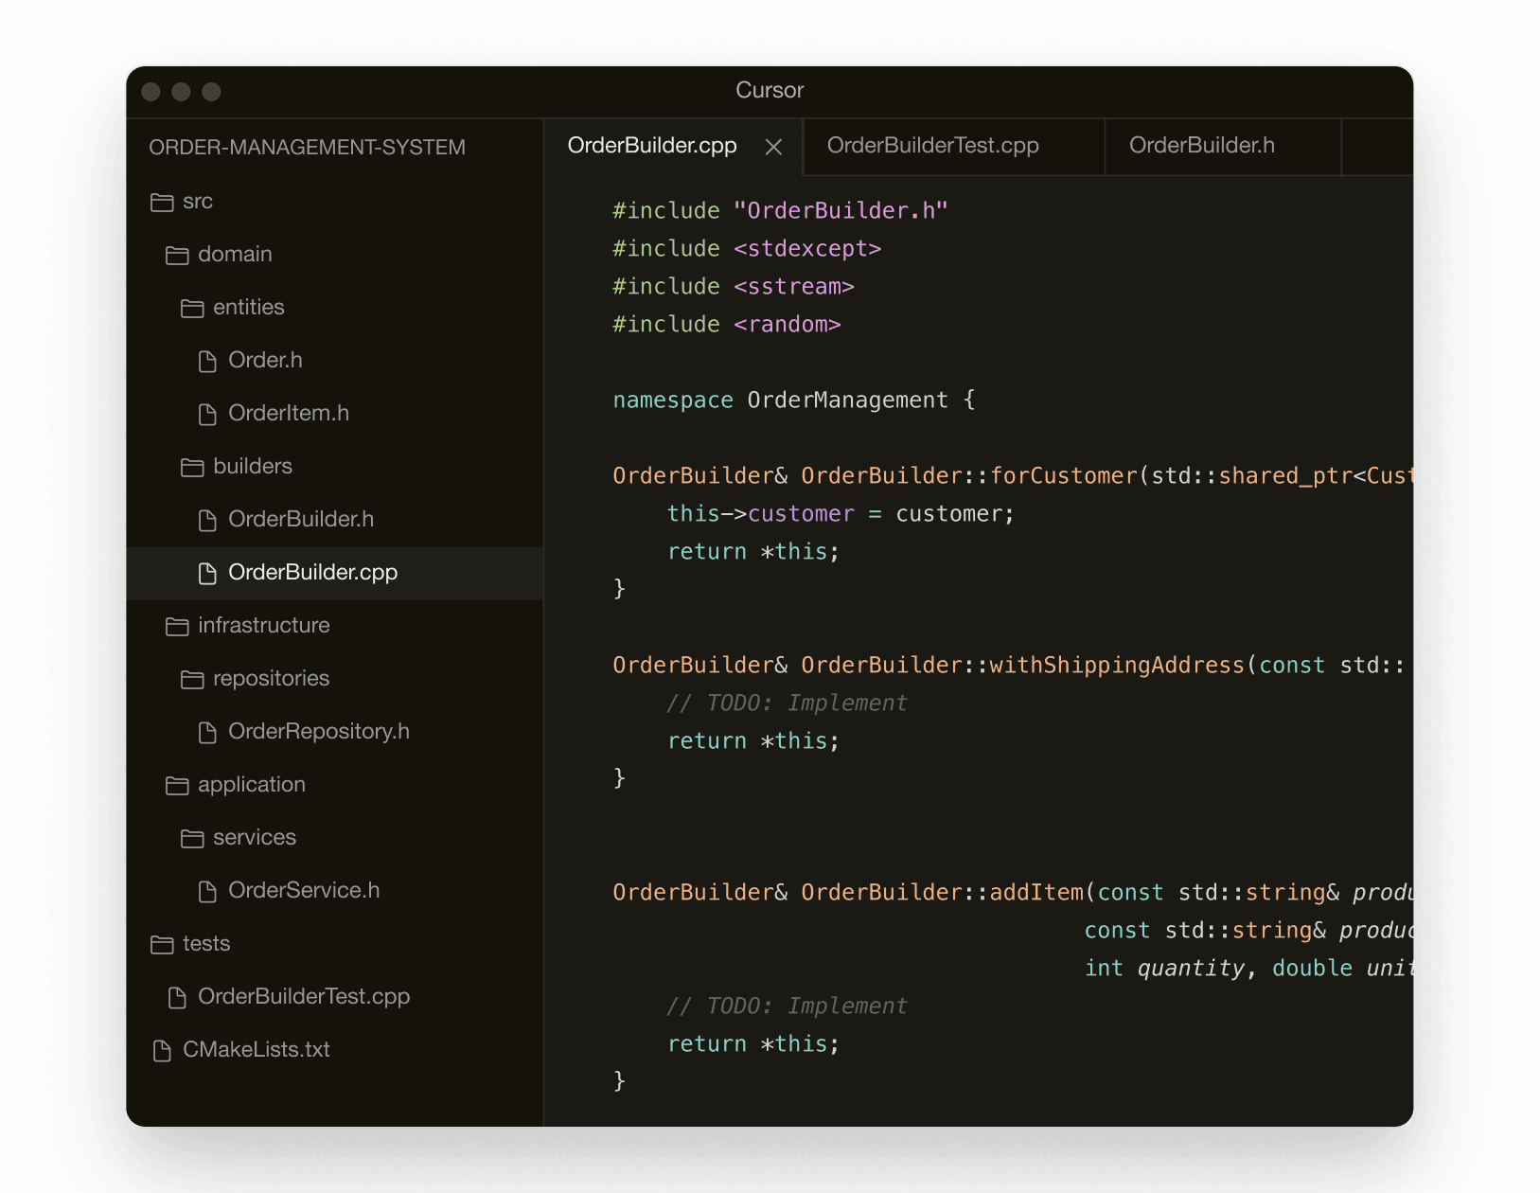Click the #include "OrderBuilder.h" line
1540x1193 pixels.
[x=780, y=210]
